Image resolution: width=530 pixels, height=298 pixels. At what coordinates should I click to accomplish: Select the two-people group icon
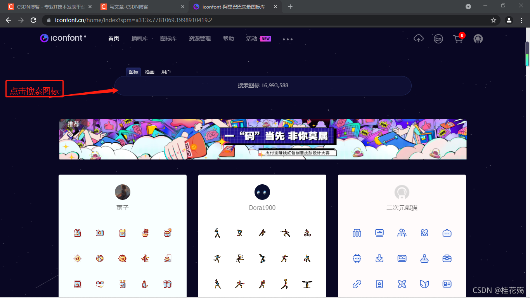pyautogui.click(x=402, y=233)
